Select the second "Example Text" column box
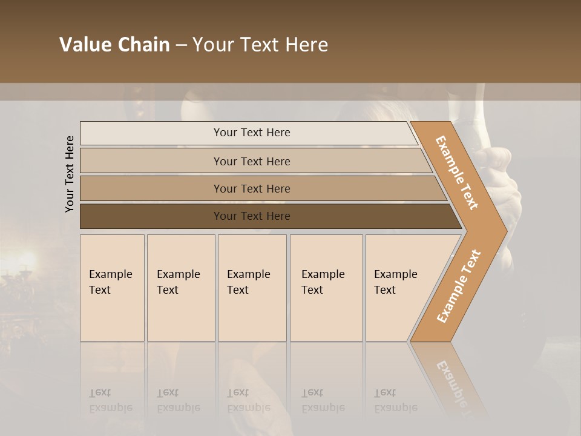This screenshot has height=436, width=581. (180, 288)
